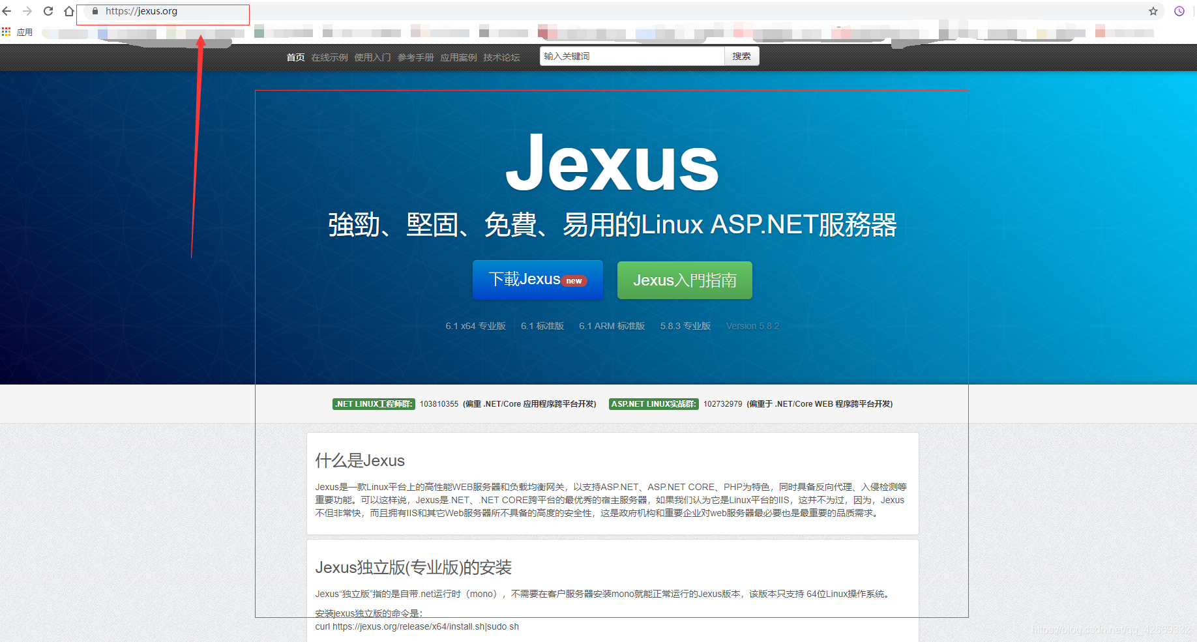
Task: Open the browser home page icon
Action: pyautogui.click(x=69, y=11)
